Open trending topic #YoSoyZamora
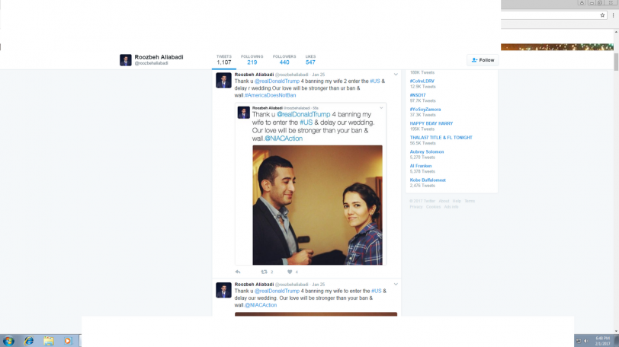Image resolution: width=619 pixels, height=347 pixels. (425, 110)
